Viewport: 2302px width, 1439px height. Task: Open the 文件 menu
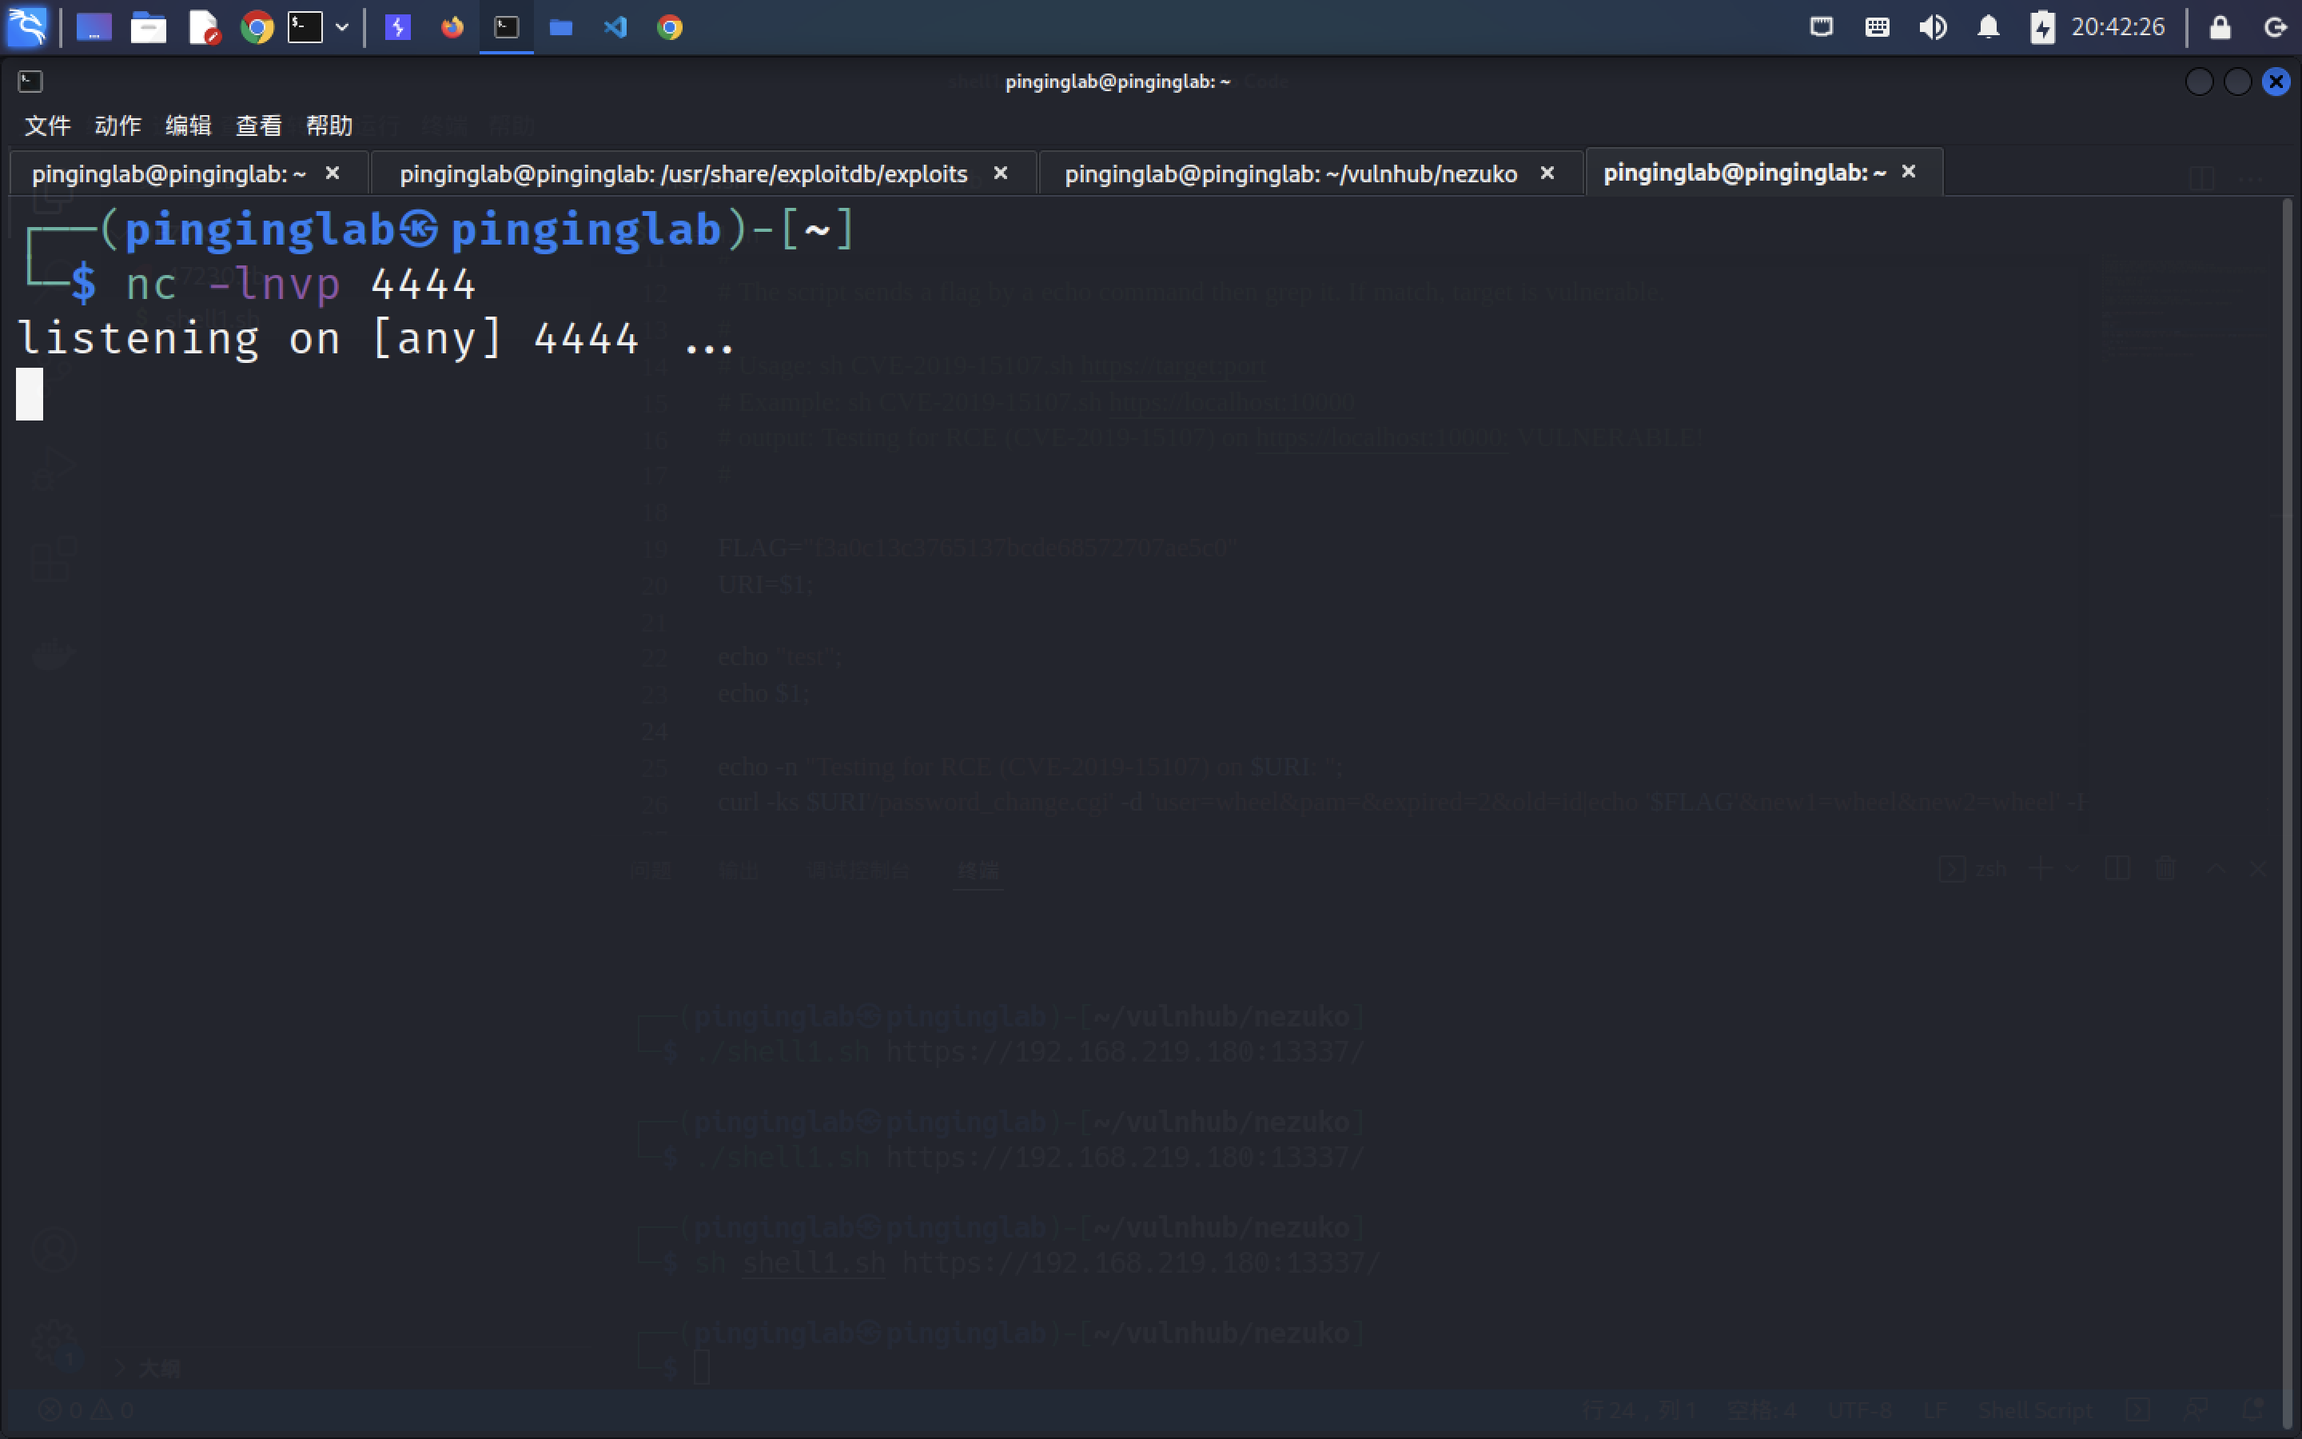(48, 125)
